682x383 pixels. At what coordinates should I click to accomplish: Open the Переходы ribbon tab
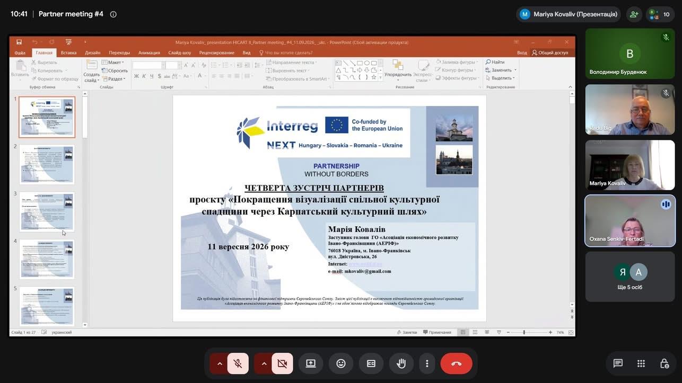click(x=119, y=53)
